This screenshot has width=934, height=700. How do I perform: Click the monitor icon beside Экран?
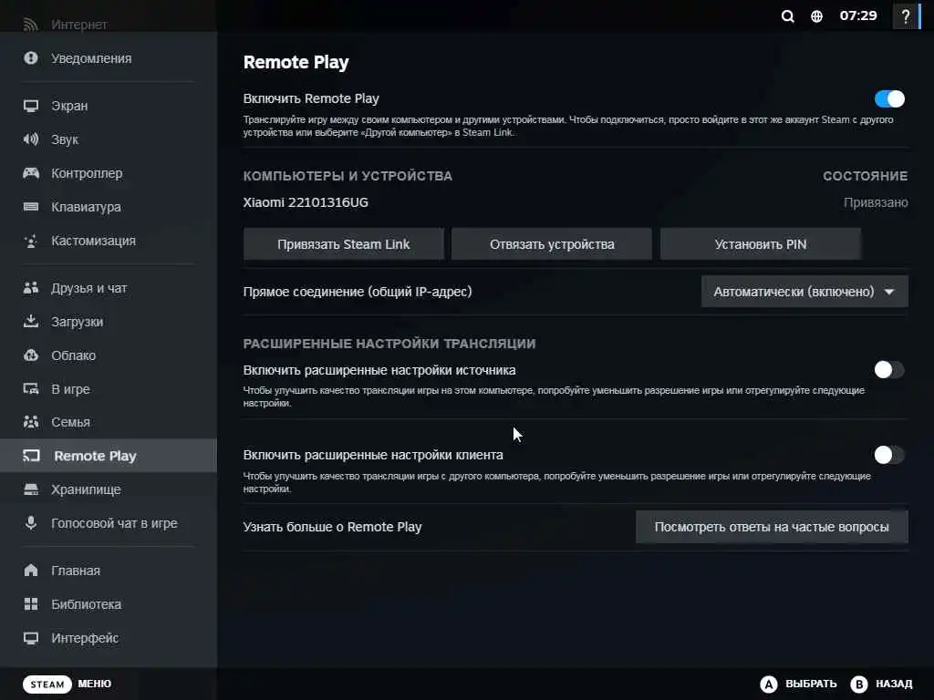31,106
